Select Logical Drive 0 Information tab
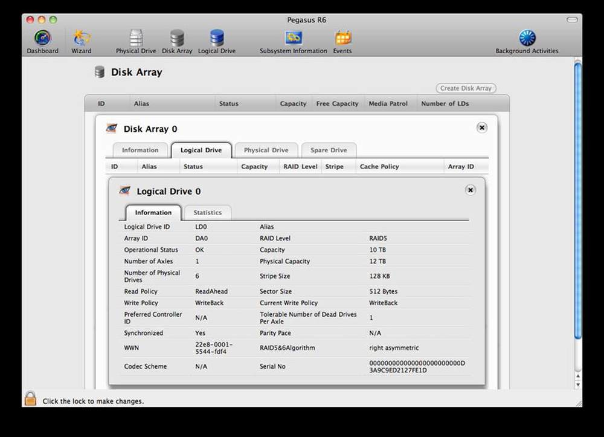604x437 pixels. click(153, 213)
